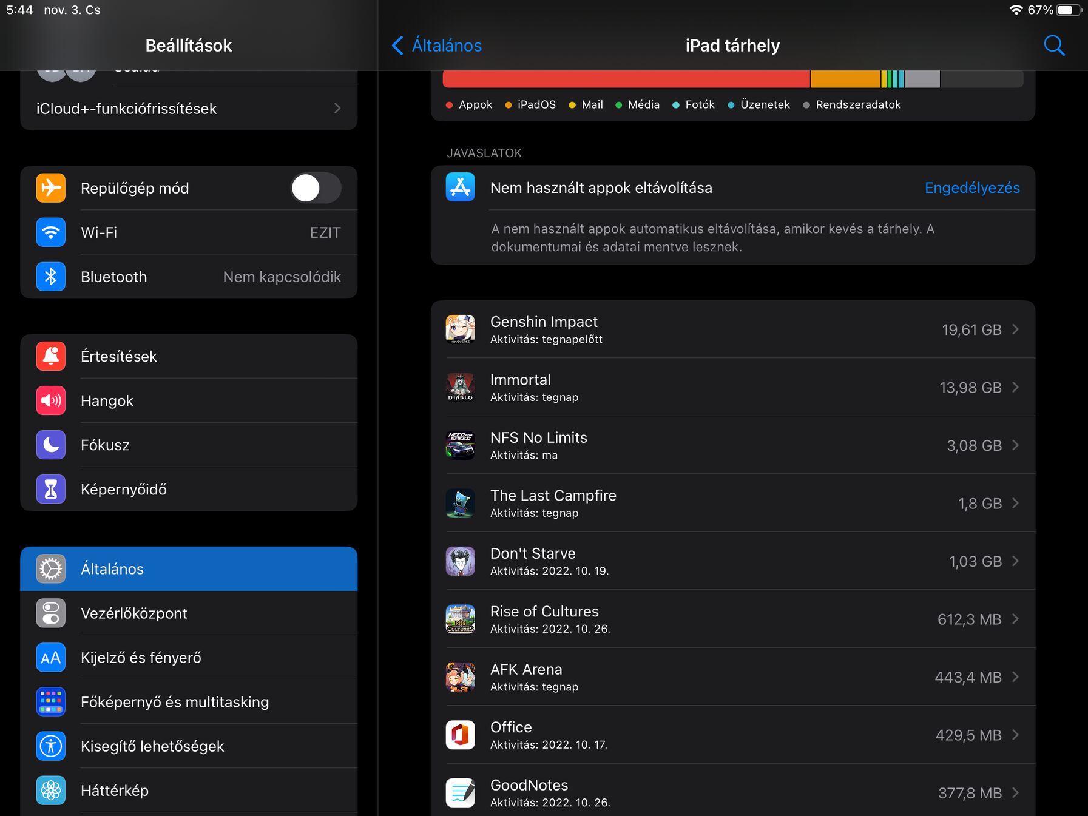1088x816 pixels.
Task: Open Rise of Cultures details chevron
Action: coord(1015,619)
